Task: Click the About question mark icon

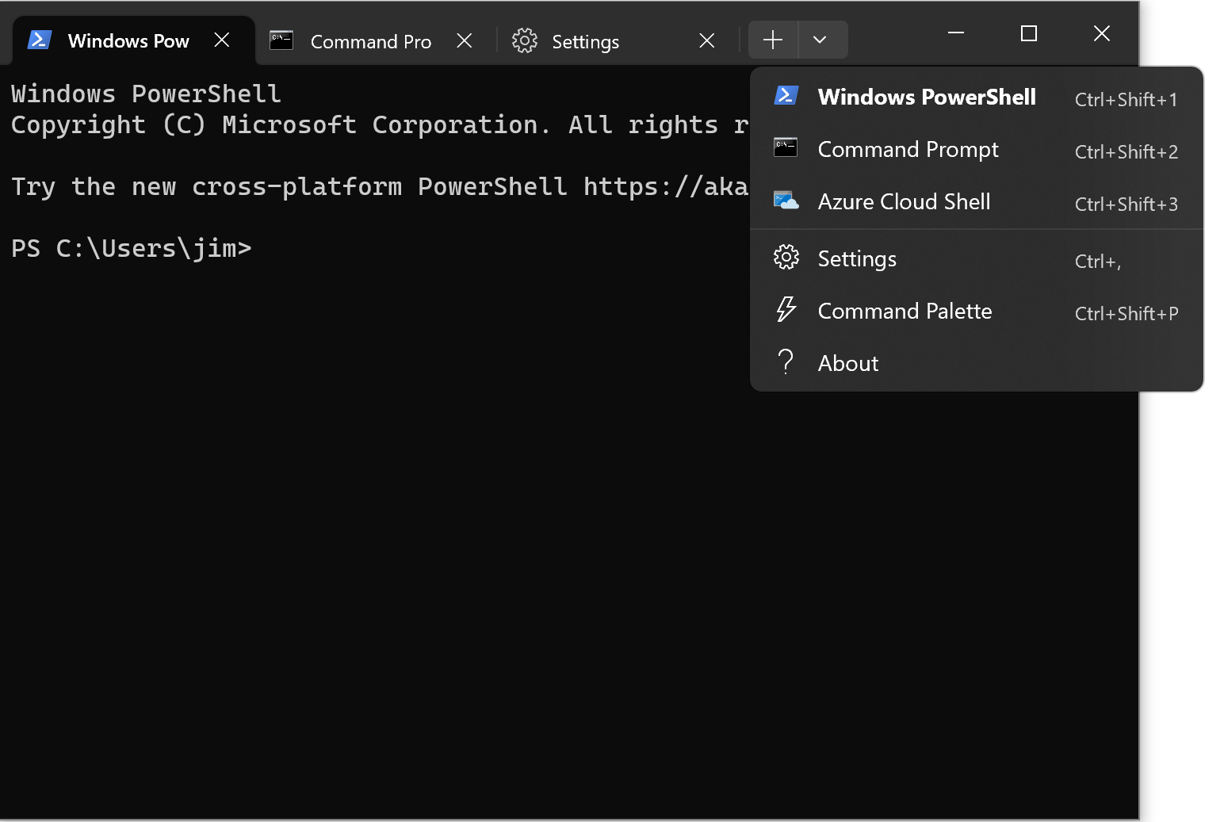Action: 786,361
